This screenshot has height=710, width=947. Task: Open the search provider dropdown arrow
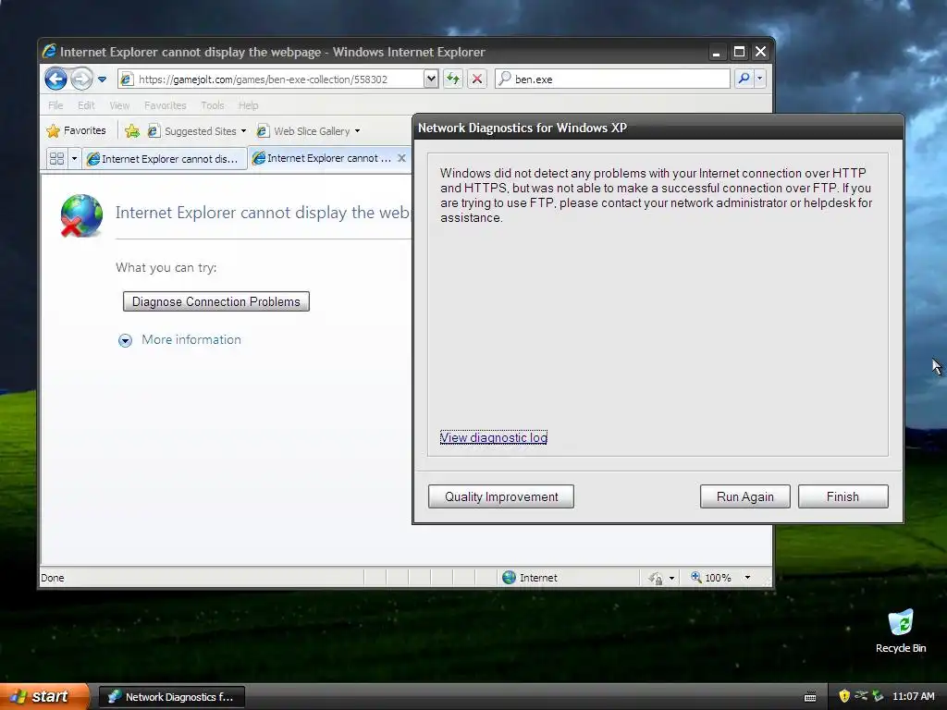click(x=760, y=80)
